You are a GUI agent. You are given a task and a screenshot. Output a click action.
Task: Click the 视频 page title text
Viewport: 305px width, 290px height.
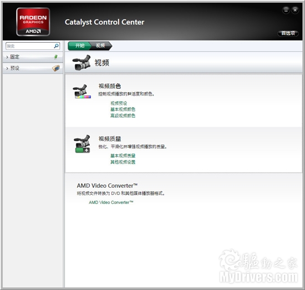coord(101,63)
